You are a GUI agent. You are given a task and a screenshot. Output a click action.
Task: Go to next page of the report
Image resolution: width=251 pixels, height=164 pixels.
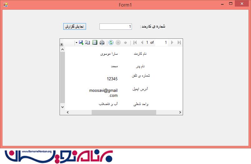(172, 42)
